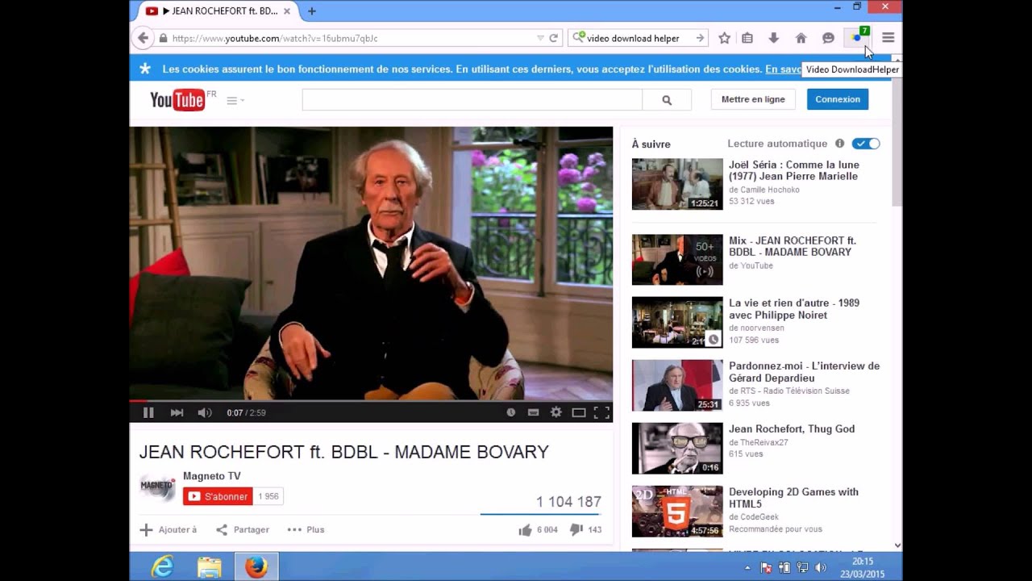This screenshot has width=1032, height=581.
Task: Toggle the Lecture automatique switch
Action: click(x=866, y=144)
